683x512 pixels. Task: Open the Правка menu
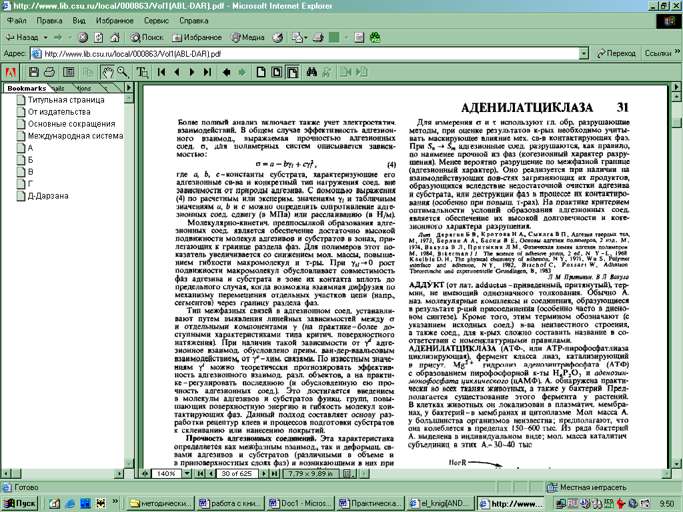click(x=49, y=21)
